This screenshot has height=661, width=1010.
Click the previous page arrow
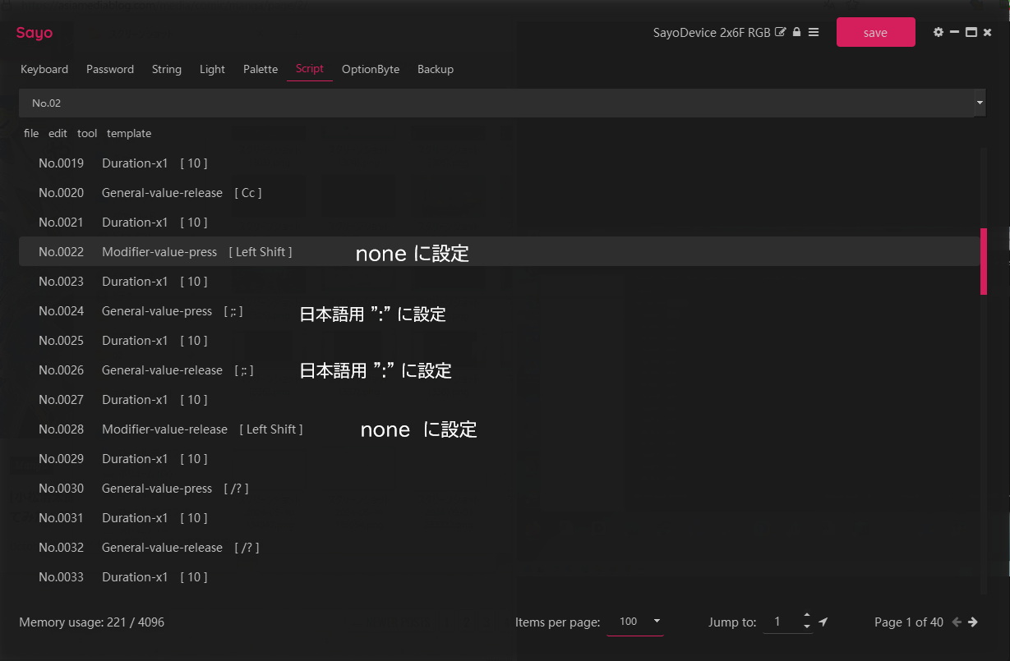pyautogui.click(x=957, y=622)
